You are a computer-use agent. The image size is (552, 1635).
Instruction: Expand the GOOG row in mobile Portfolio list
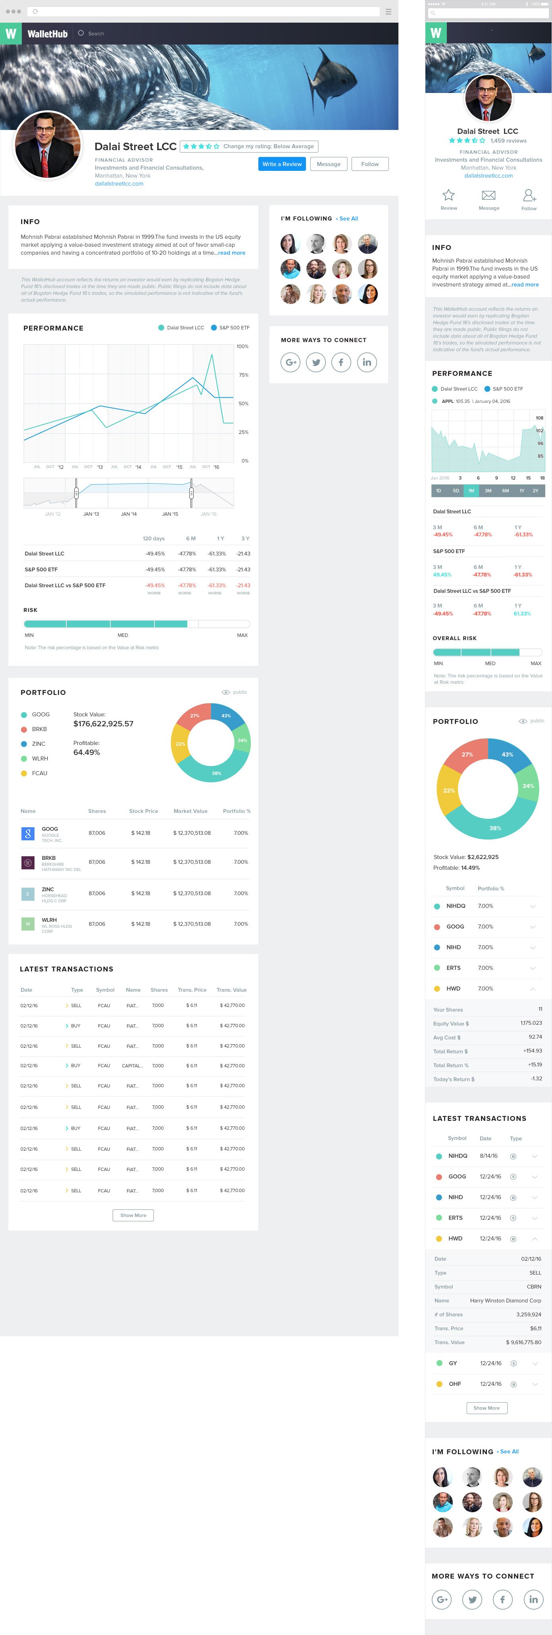[x=532, y=927]
